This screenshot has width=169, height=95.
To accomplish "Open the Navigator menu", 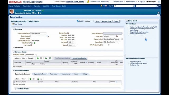I will (18, 6).
